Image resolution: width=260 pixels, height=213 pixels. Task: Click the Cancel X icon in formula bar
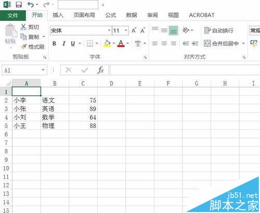click(x=69, y=70)
